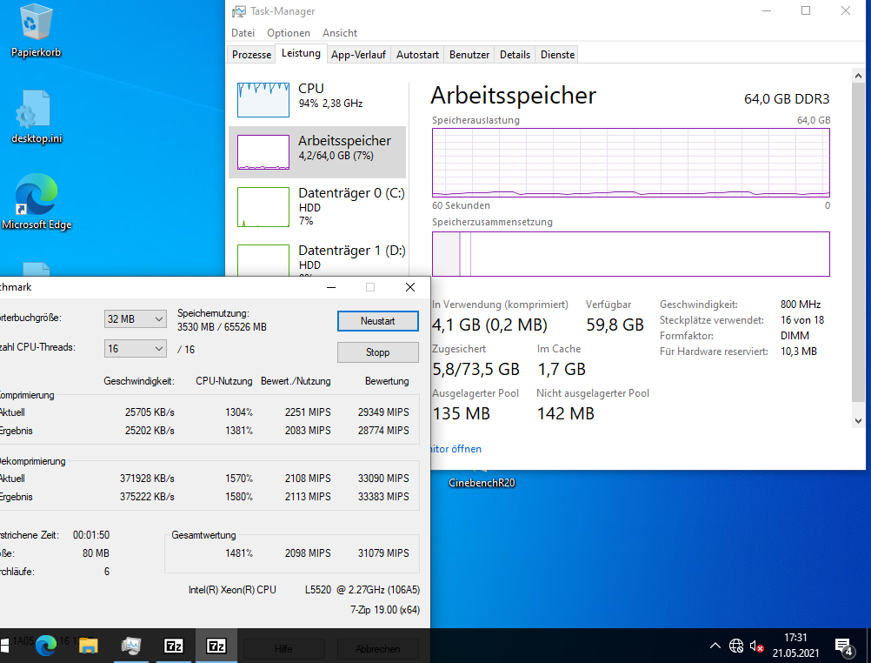Open the CPU-Threads count dropdown
This screenshot has height=663, width=871.
pos(135,349)
